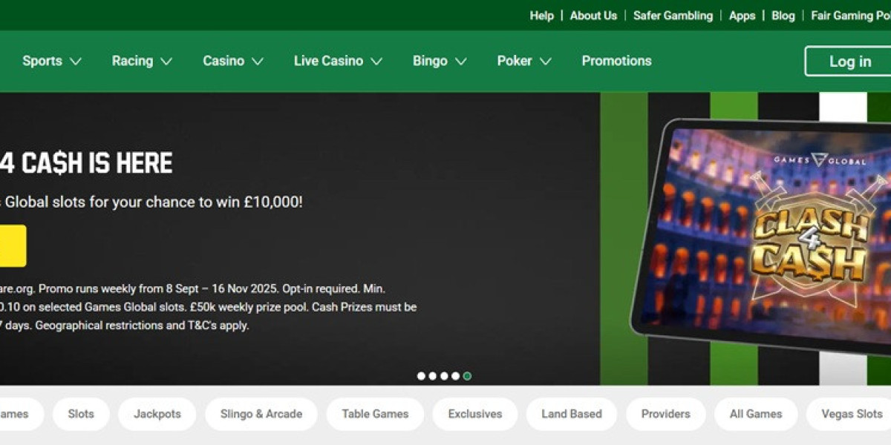The width and height of the screenshot is (891, 445).
Task: Select the third carousel dot
Action: point(444,376)
